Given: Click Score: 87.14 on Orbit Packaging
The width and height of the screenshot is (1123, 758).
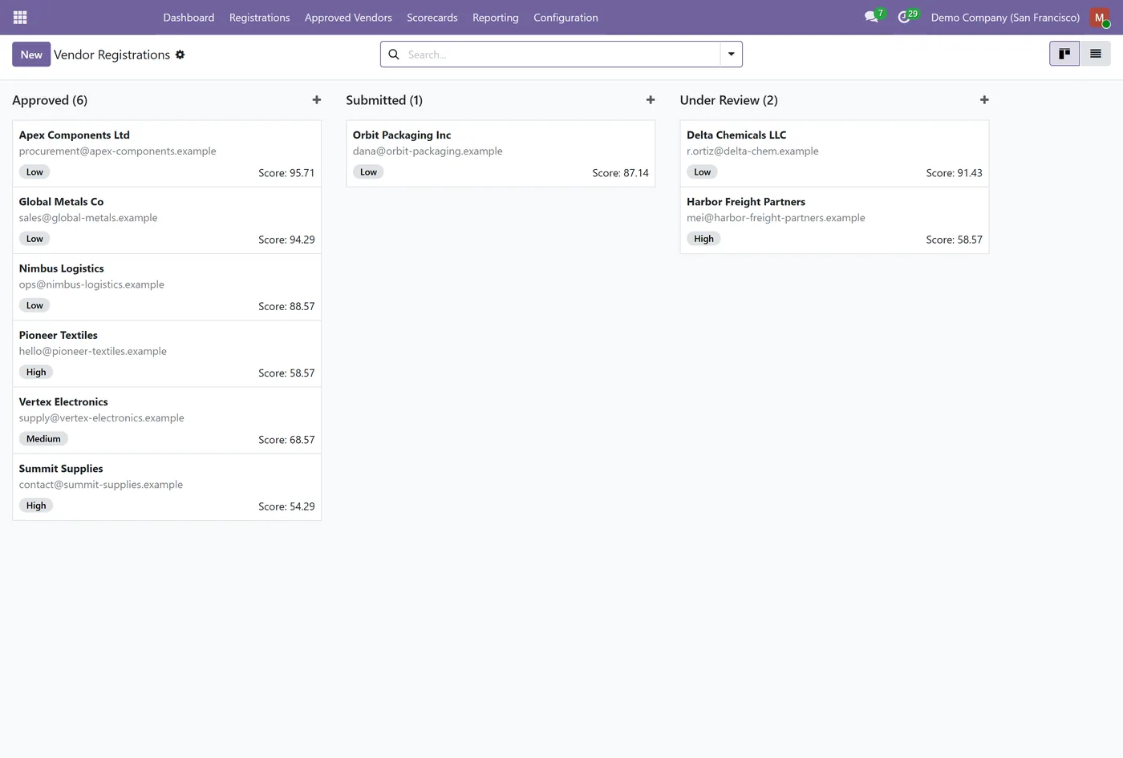Looking at the screenshot, I should (620, 173).
